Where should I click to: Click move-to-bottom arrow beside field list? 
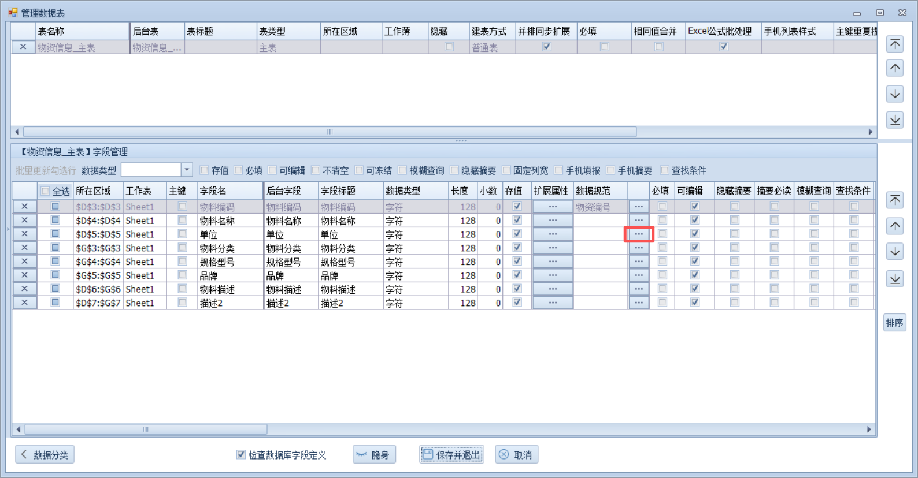coord(895,278)
